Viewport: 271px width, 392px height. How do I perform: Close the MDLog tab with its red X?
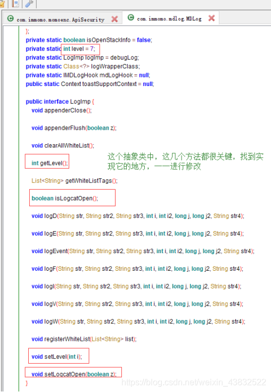211,18
